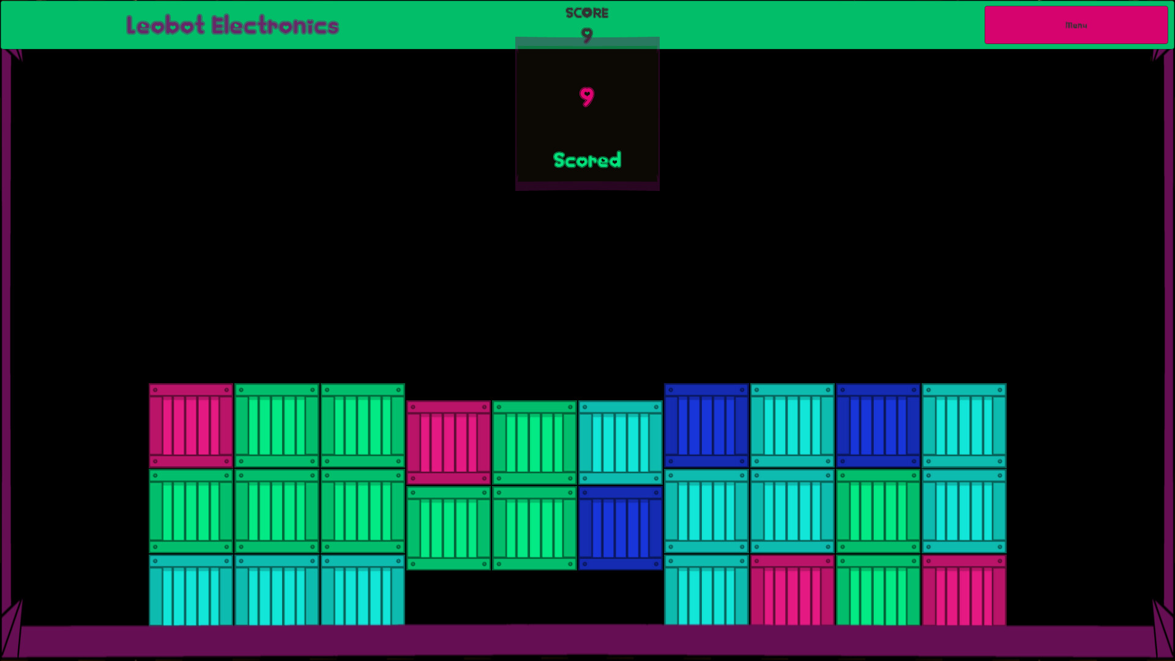1175x661 pixels.
Task: Click the dark blue crate second from the right edge
Action: pyautogui.click(x=878, y=424)
